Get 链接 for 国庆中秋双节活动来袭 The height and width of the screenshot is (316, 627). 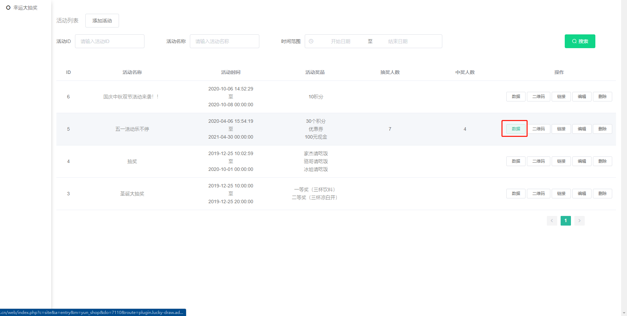tap(561, 97)
